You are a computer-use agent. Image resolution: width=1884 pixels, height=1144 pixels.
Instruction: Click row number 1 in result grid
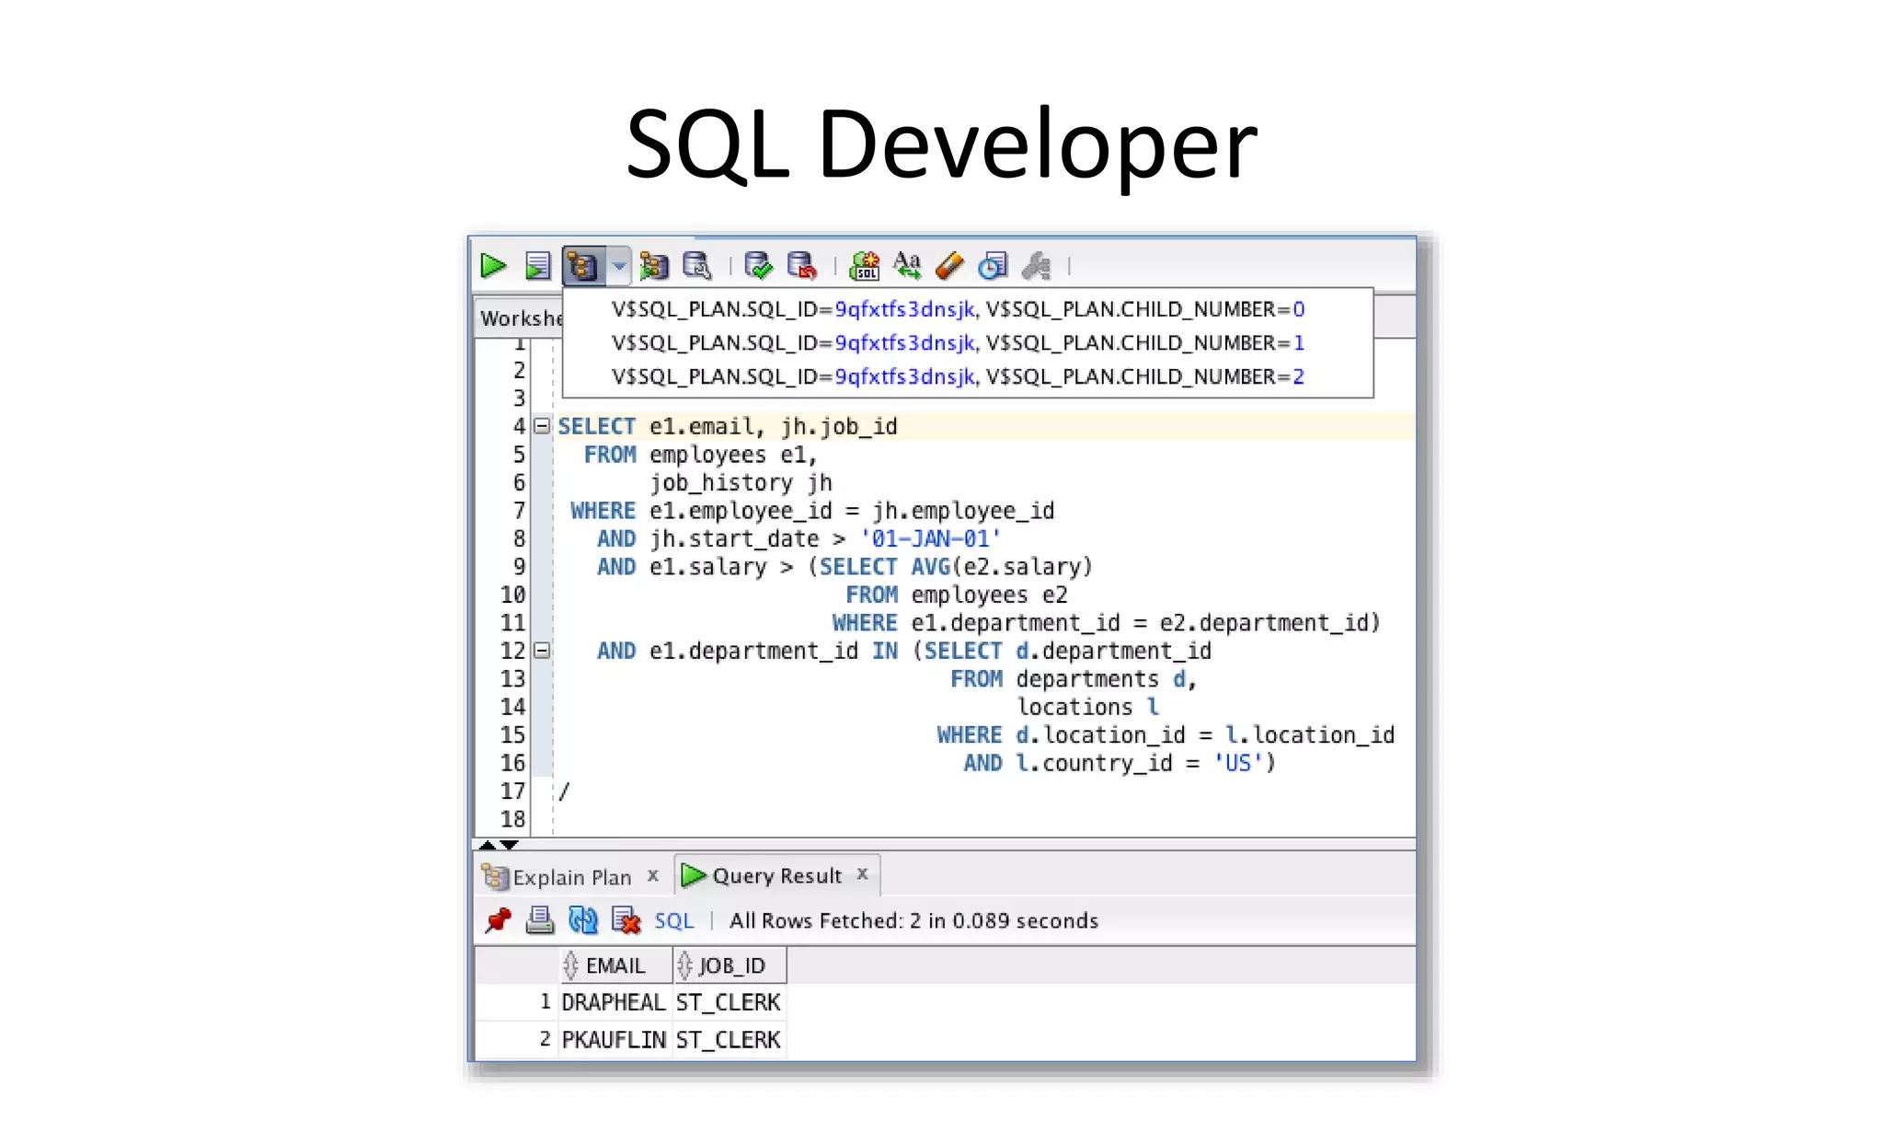[545, 1001]
